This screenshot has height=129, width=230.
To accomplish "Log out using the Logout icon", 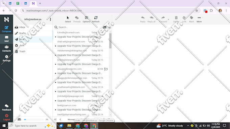I will (6, 117).
